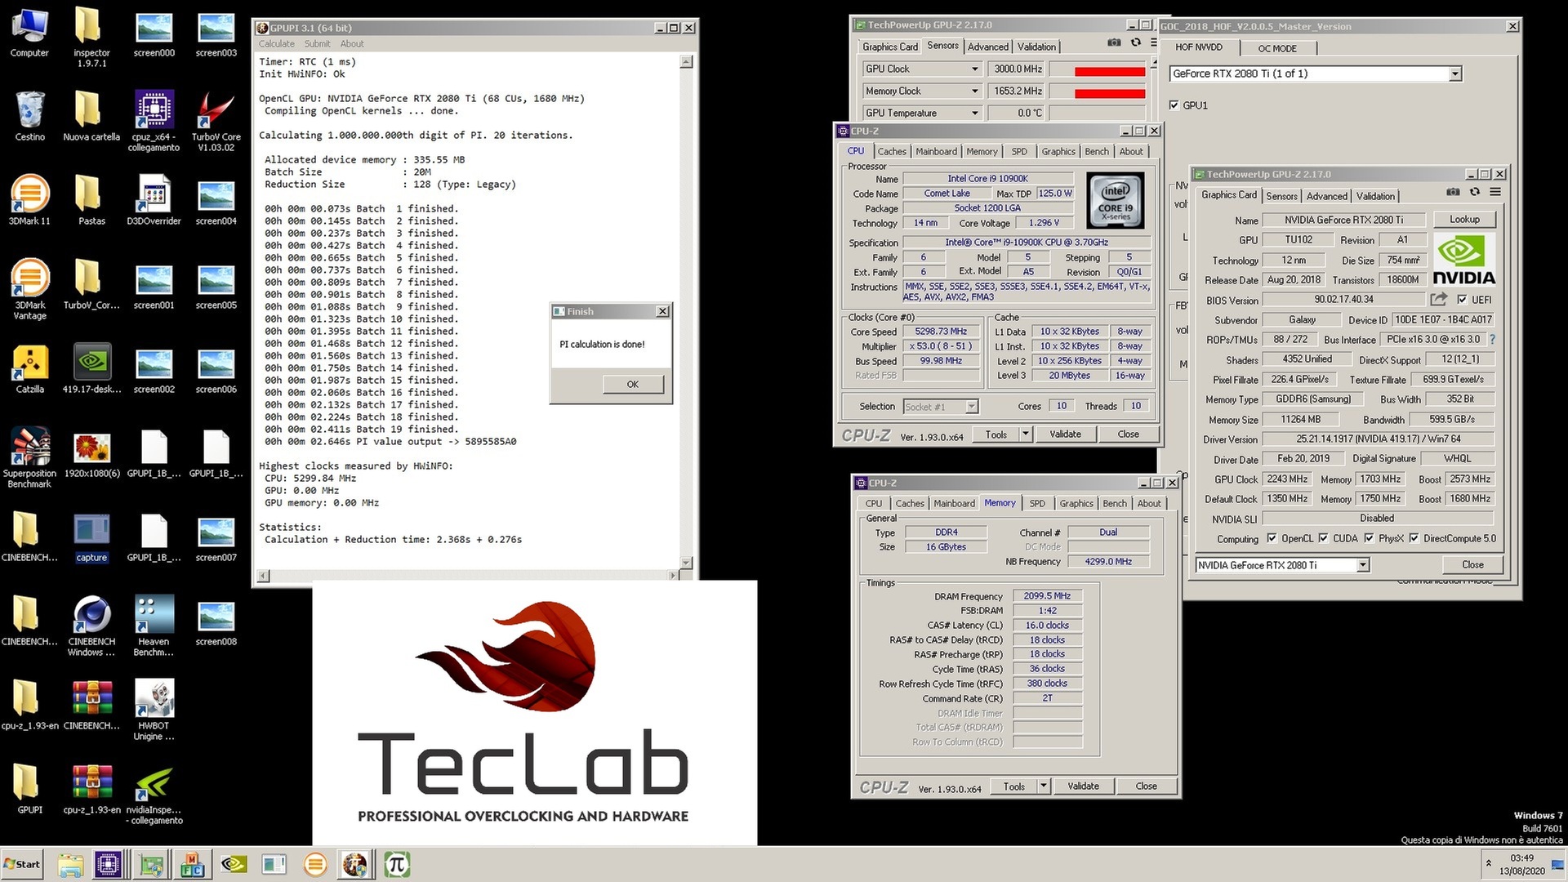The width and height of the screenshot is (1568, 882).
Task: Click the CPU-Z icon in the taskbar
Action: 108,864
